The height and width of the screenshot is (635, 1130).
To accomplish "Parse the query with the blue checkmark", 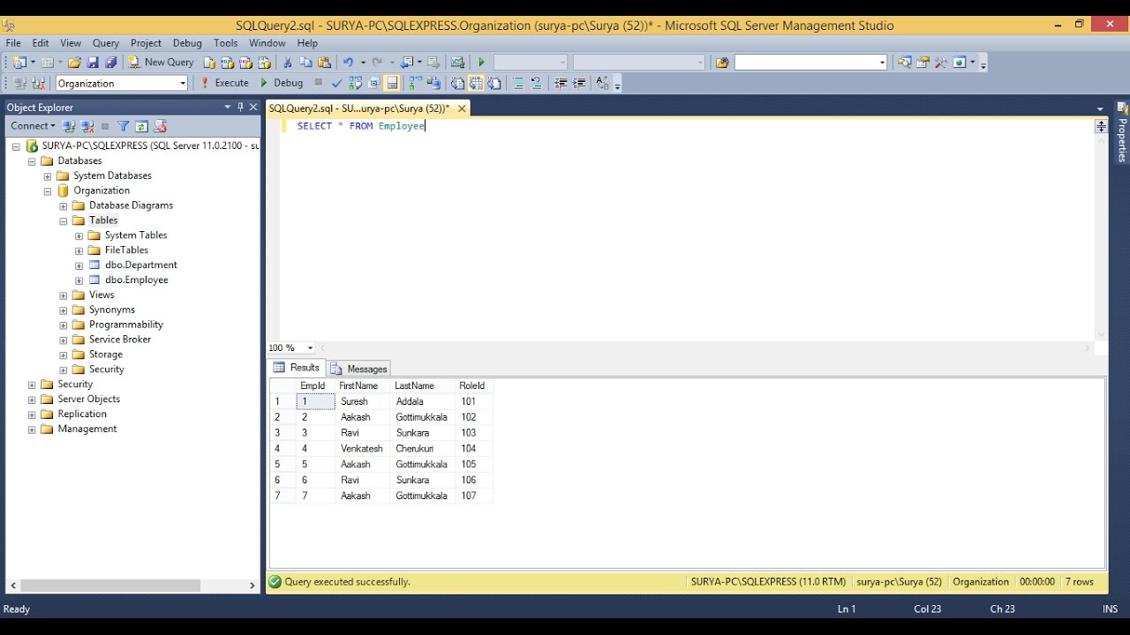I will (x=336, y=83).
